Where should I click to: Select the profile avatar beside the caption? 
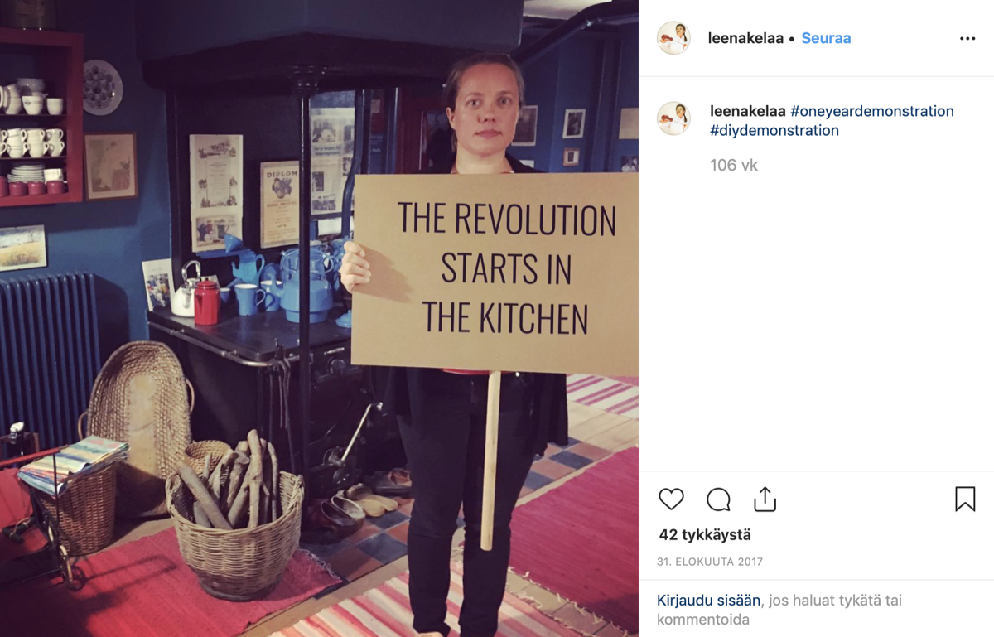pyautogui.click(x=673, y=118)
